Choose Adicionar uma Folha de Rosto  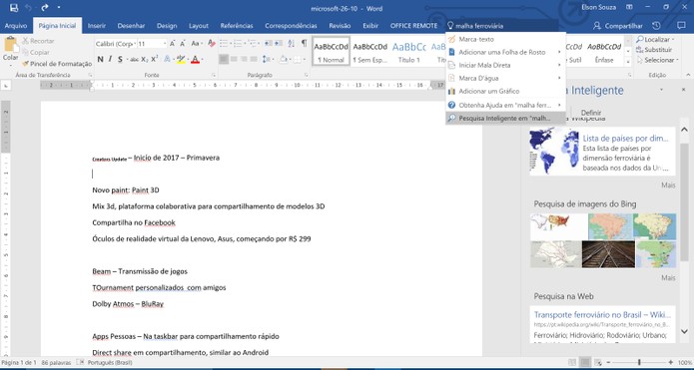[x=505, y=52]
